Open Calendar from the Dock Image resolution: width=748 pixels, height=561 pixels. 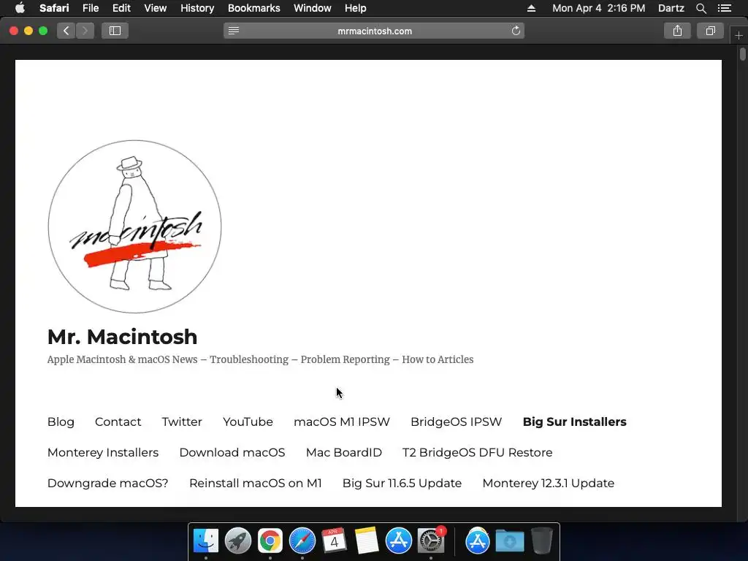334,541
